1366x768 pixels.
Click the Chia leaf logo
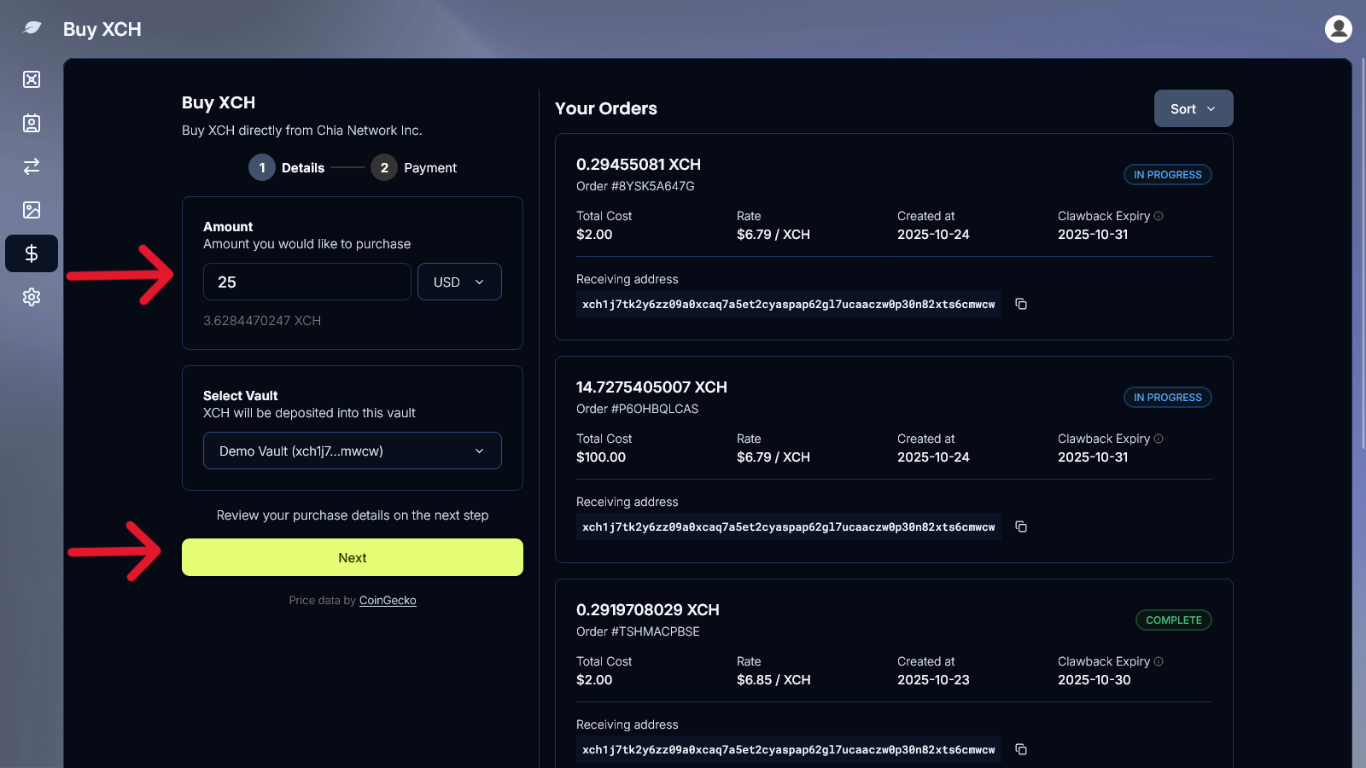coord(32,28)
